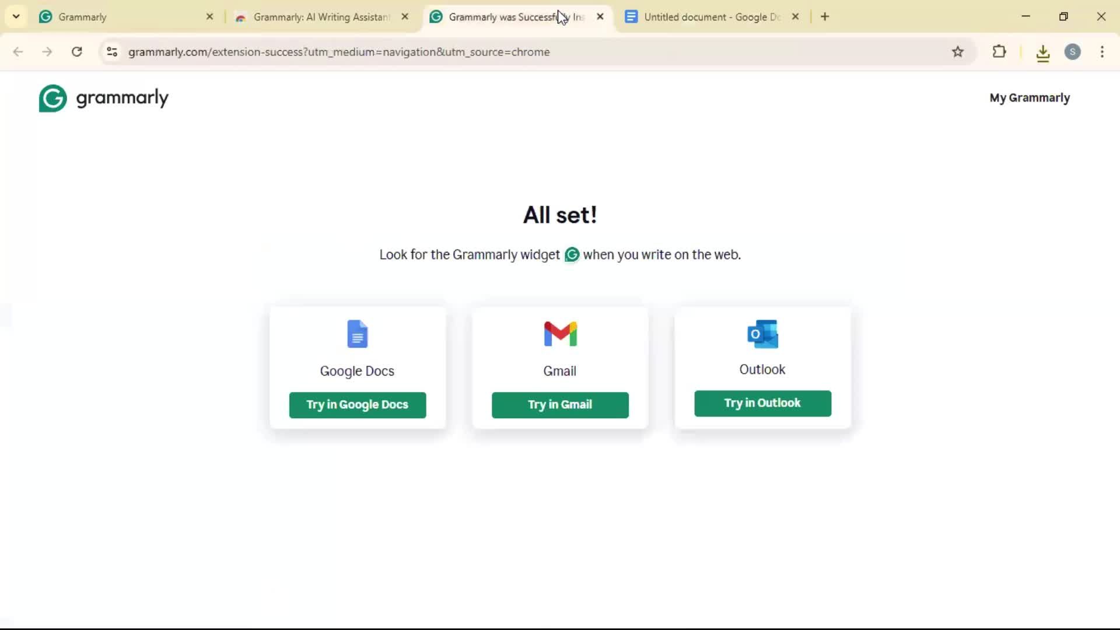This screenshot has width=1120, height=630.
Task: Click the Grammarly logo in the page header
Action: click(104, 98)
